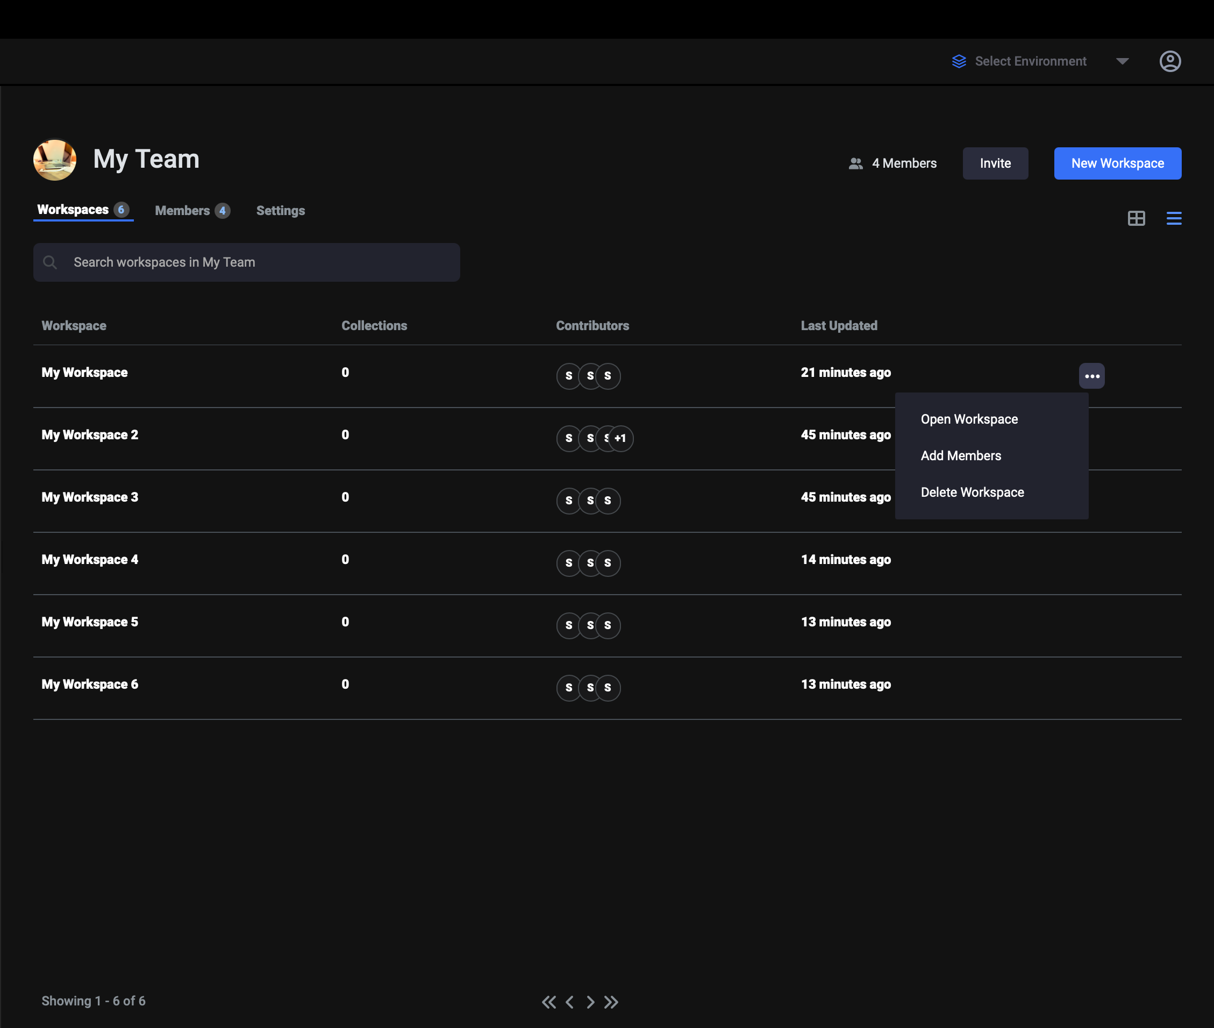The width and height of the screenshot is (1214, 1028).
Task: Click the search magnifier icon
Action: [50, 262]
